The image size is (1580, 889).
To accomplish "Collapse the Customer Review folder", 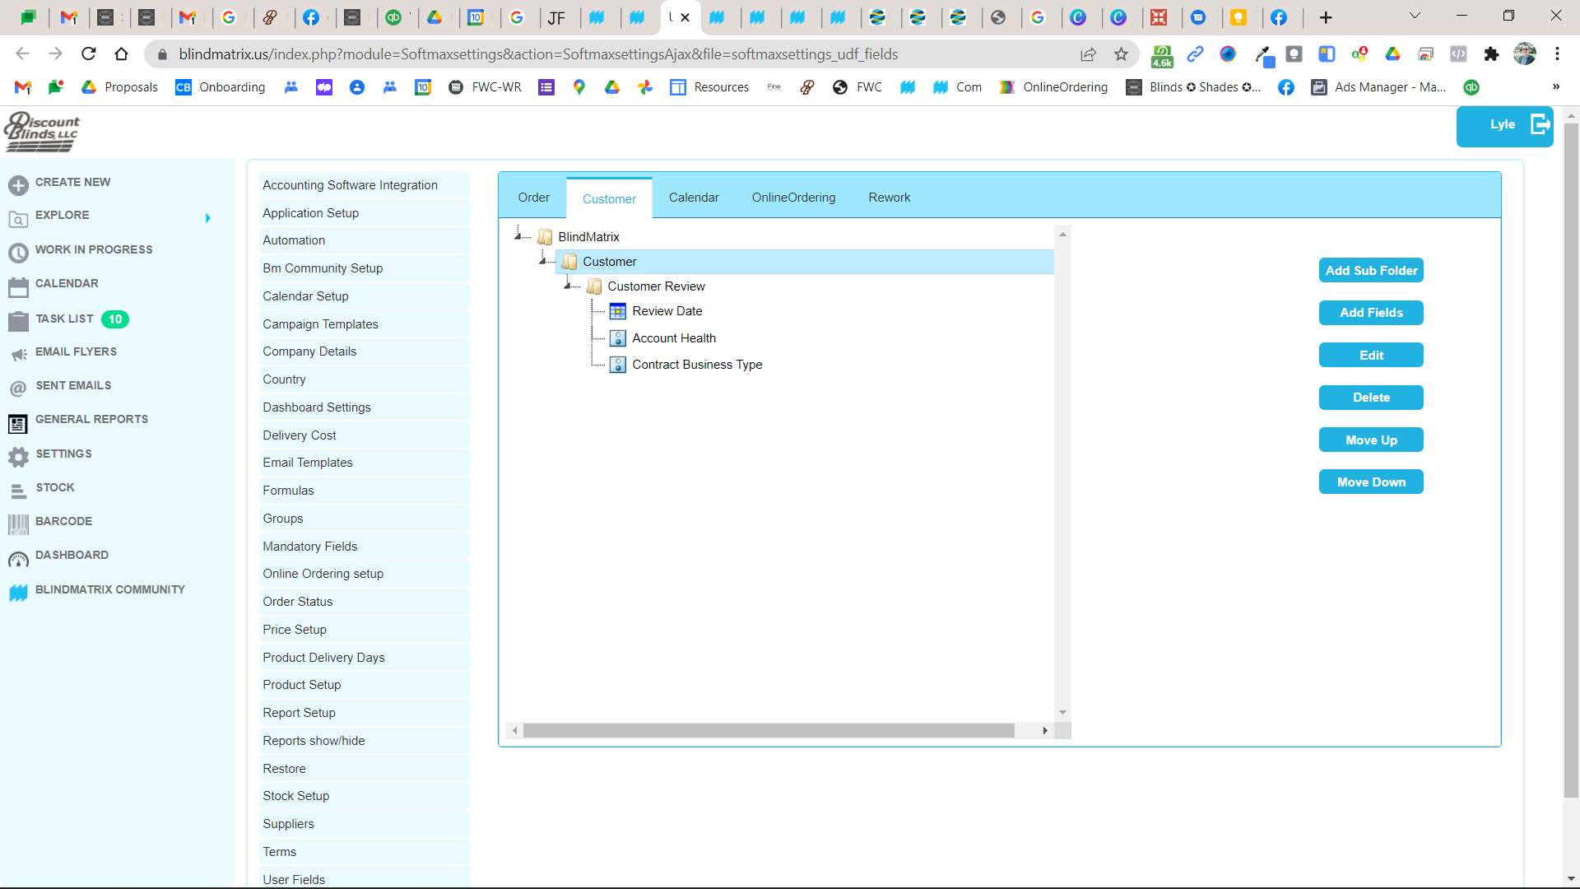I will tap(568, 285).
